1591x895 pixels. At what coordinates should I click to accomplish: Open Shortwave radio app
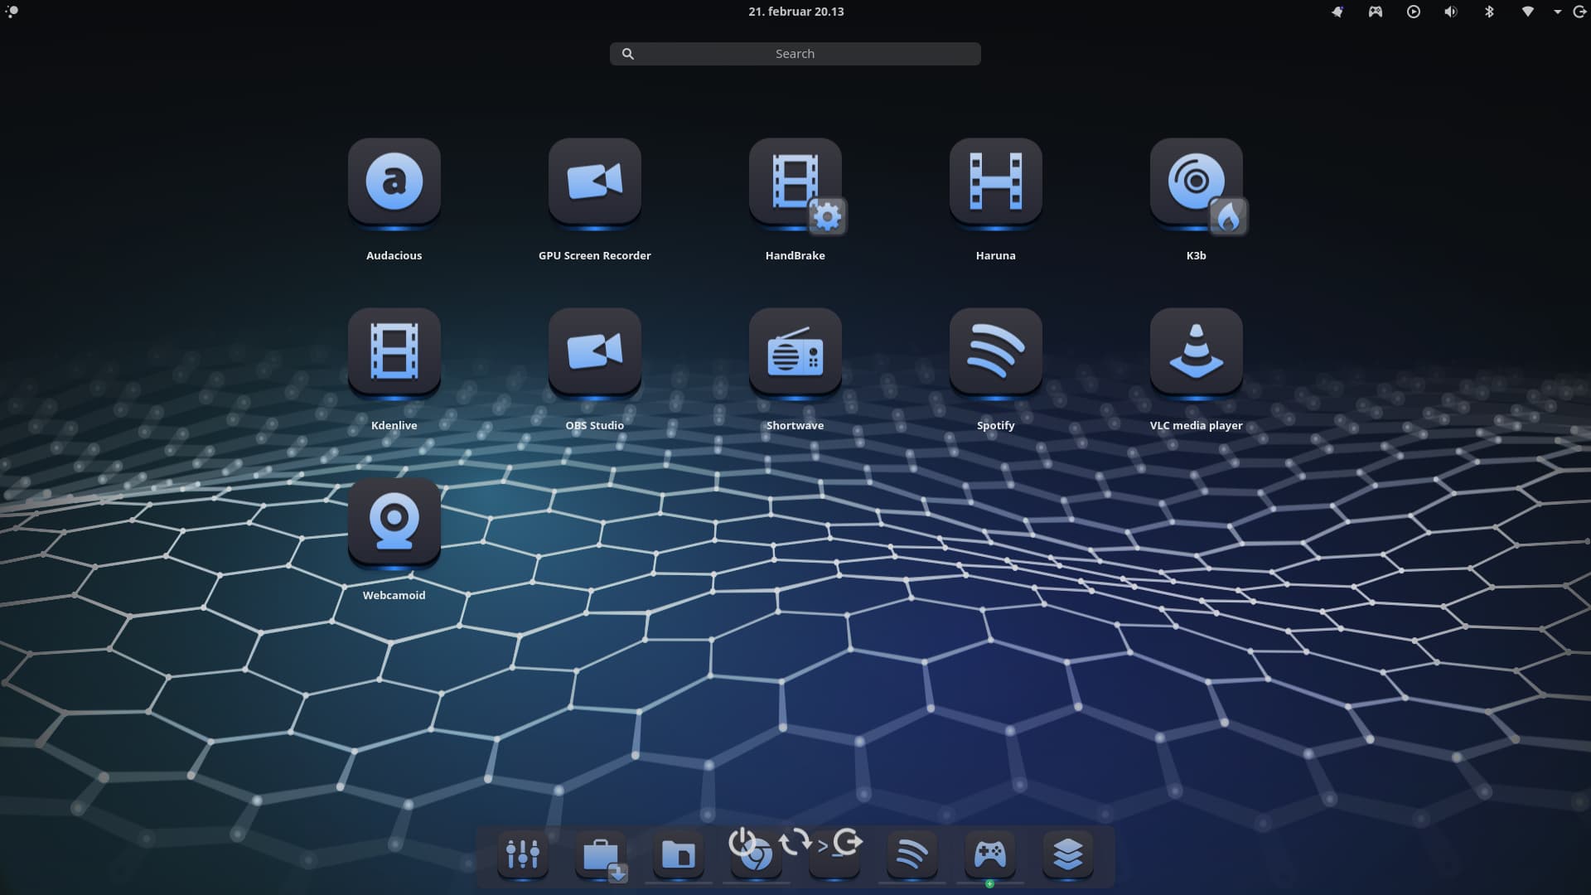coord(795,351)
